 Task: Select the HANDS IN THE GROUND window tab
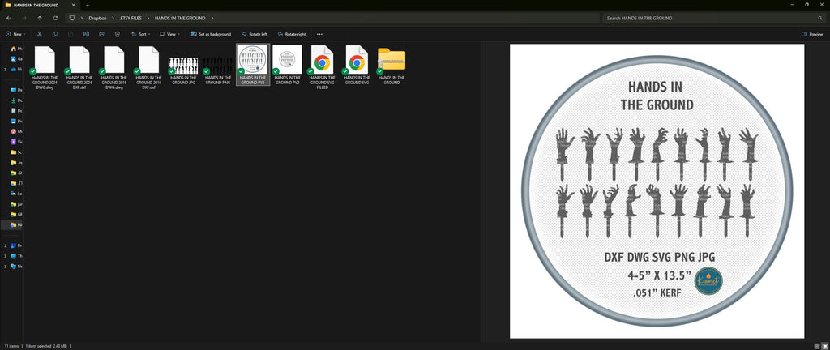point(41,5)
